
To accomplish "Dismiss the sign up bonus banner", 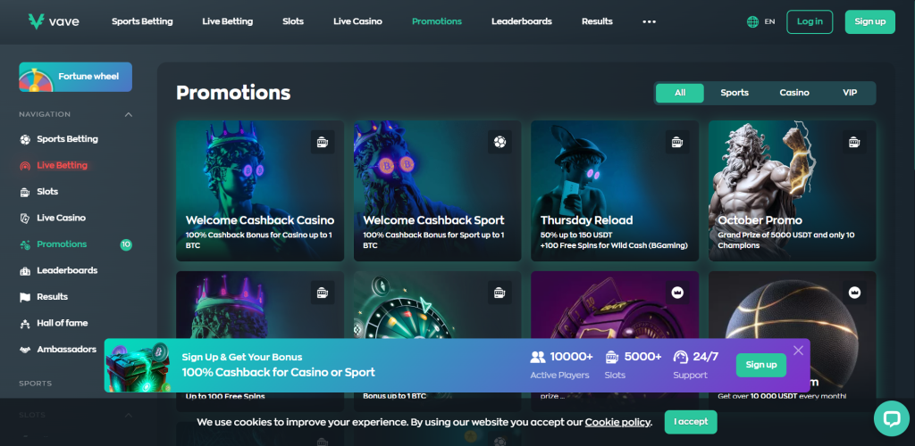I will pyautogui.click(x=798, y=351).
